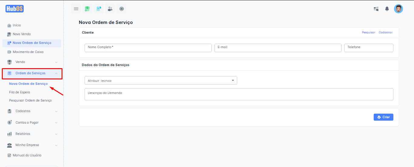The width and height of the screenshot is (414, 167).
Task: Click the windows-style grid icon near bell
Action: click(376, 9)
